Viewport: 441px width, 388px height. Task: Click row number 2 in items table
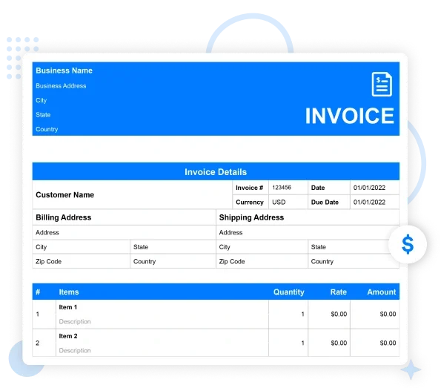[37, 343]
